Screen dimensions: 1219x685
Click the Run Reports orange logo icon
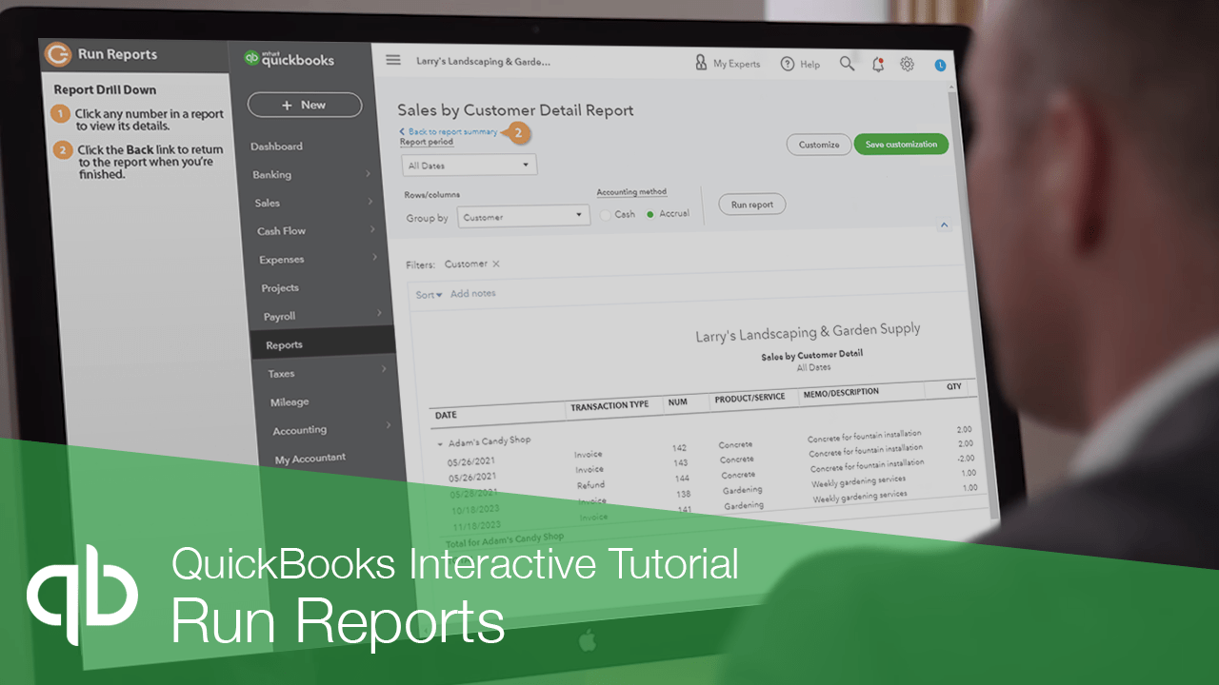pyautogui.click(x=57, y=54)
